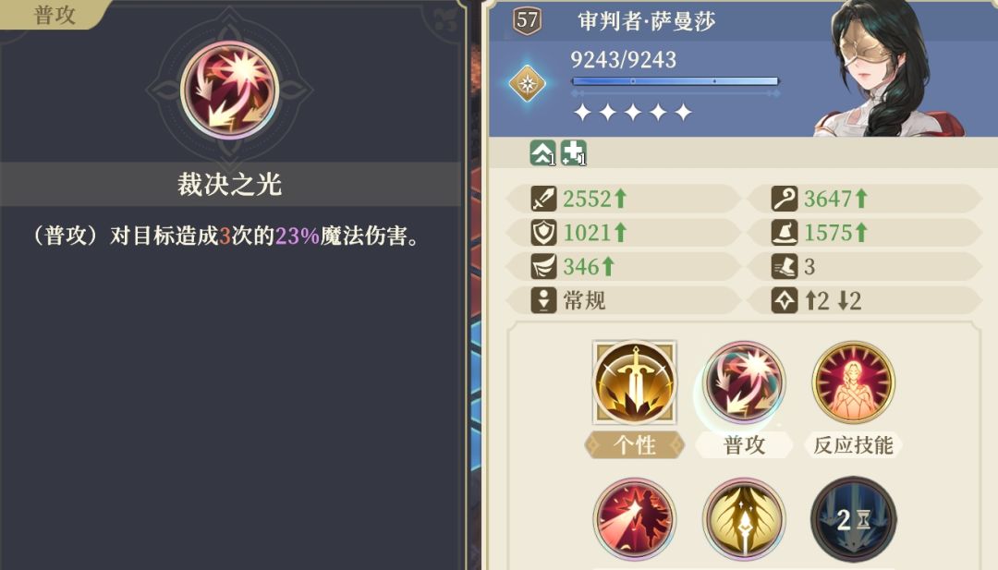Select the cooldown skill showing 2 turns

click(x=854, y=520)
